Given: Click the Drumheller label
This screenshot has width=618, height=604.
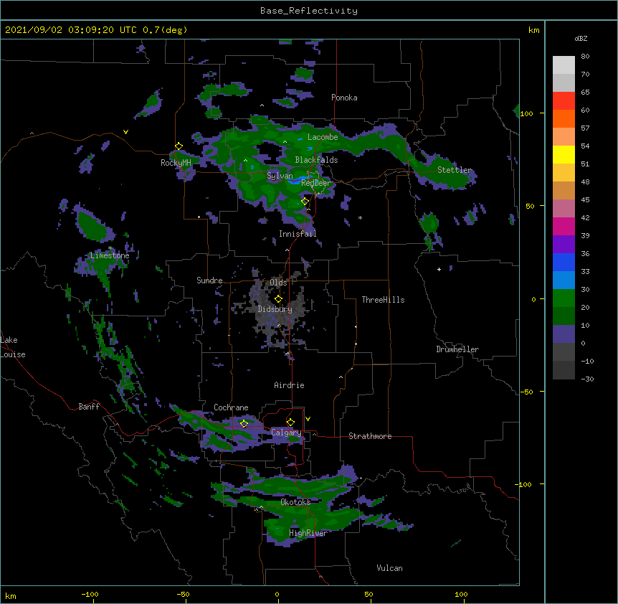Looking at the screenshot, I should pyautogui.click(x=457, y=349).
